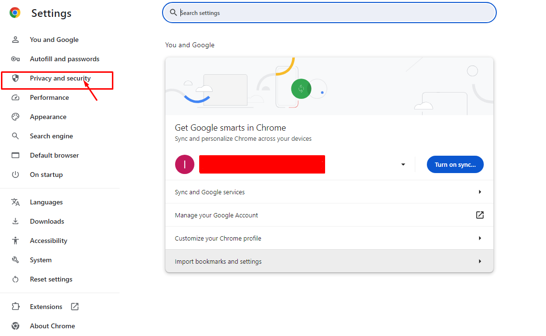The height and width of the screenshot is (336, 546).
Task: Go to On startup settings
Action: pyautogui.click(x=46, y=175)
